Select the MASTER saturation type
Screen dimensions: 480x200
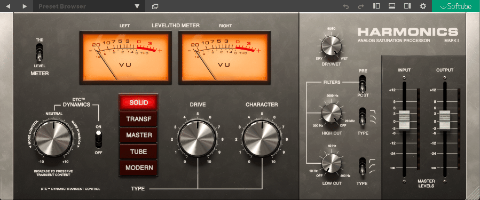(x=138, y=135)
